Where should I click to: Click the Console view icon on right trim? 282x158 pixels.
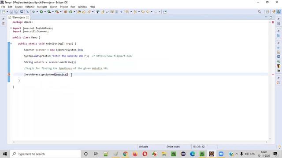[278, 57]
